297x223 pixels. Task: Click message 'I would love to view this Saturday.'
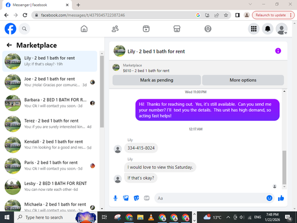click(x=160, y=167)
